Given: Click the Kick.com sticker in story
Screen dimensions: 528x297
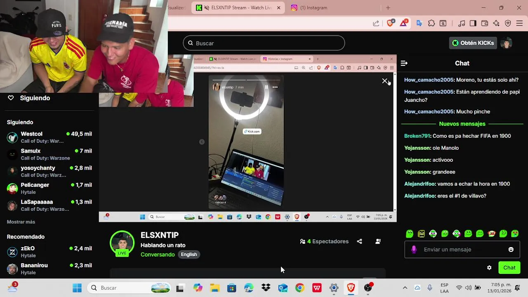Looking at the screenshot, I should pos(252,132).
